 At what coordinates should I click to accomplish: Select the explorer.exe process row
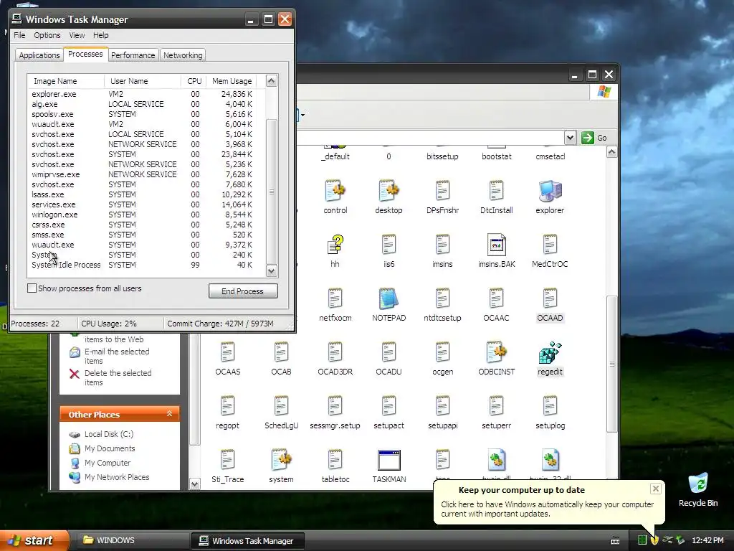pos(146,94)
